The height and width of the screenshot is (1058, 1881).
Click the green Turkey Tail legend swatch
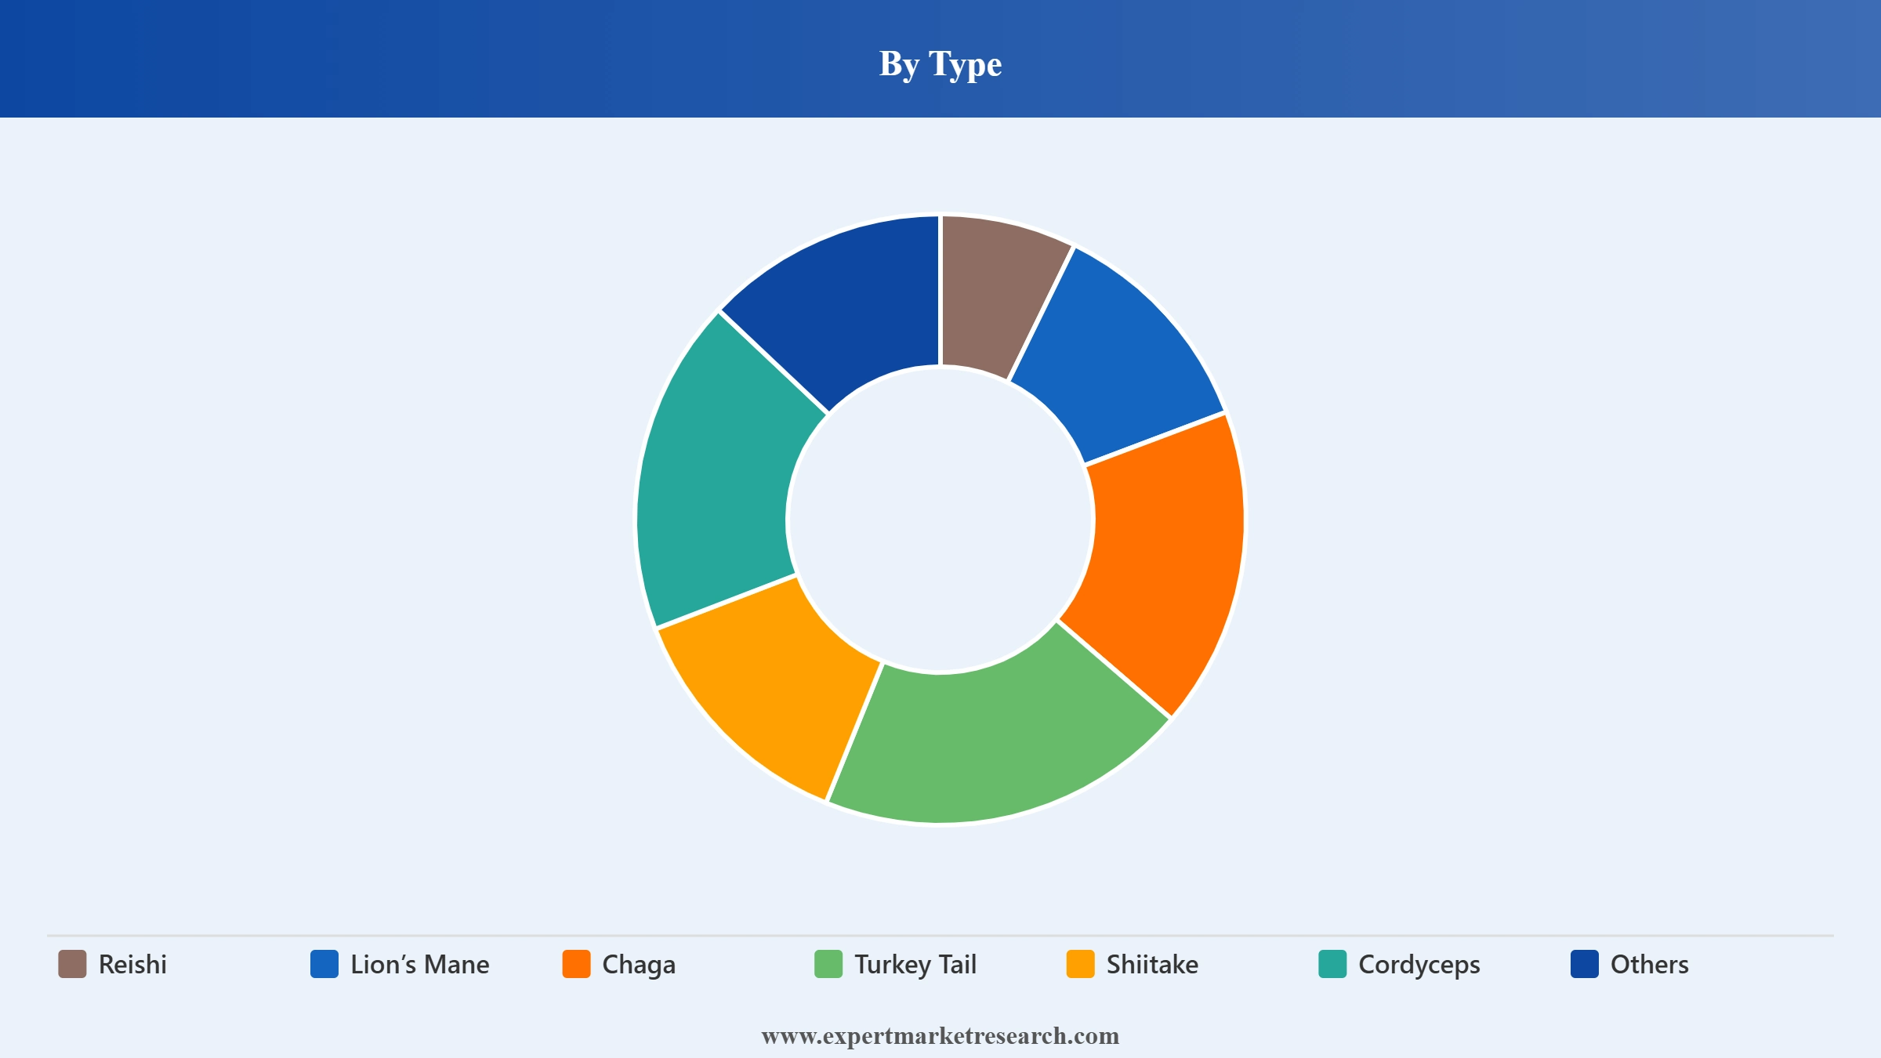point(828,964)
